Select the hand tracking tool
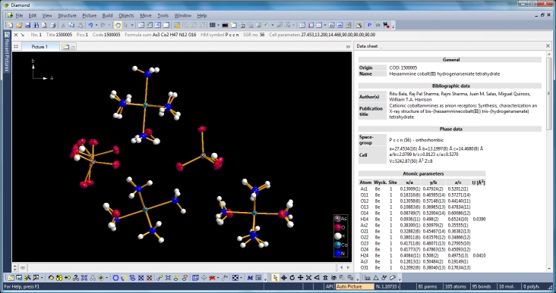This screenshot has height=293, width=556. click(118, 25)
